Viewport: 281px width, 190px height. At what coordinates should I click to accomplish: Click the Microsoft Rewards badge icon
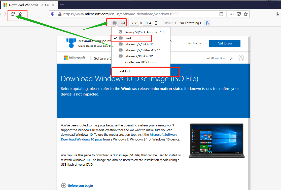pyautogui.click(x=71, y=43)
